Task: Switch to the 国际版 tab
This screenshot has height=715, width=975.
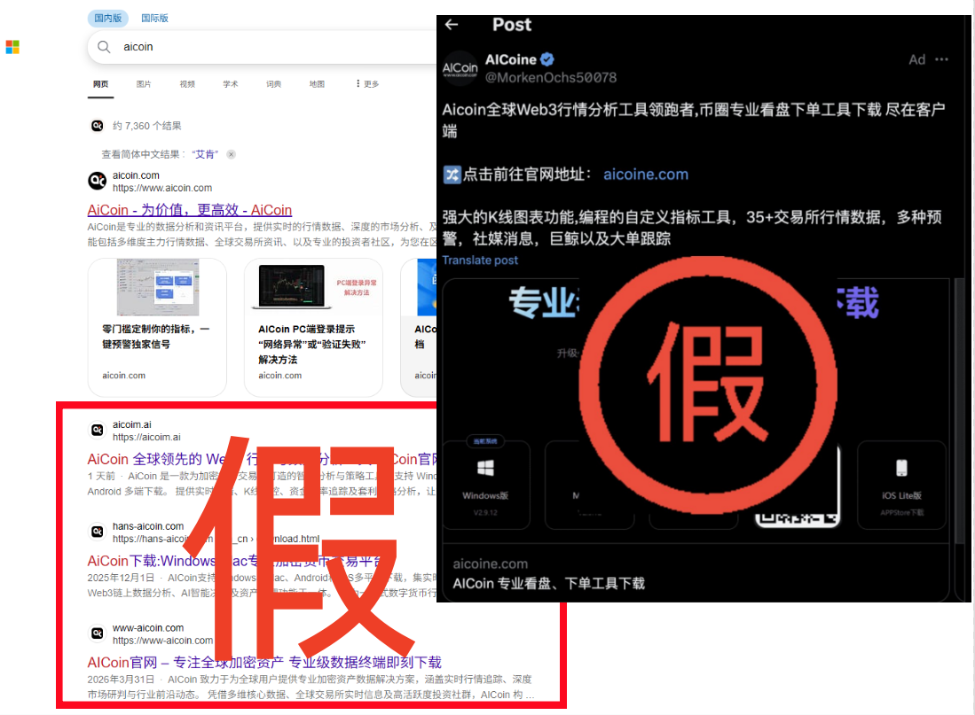Action: pos(153,18)
